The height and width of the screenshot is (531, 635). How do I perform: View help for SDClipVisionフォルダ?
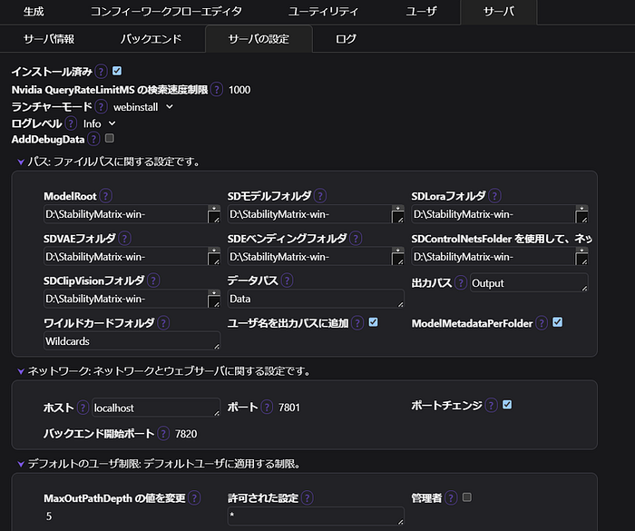pos(153,280)
